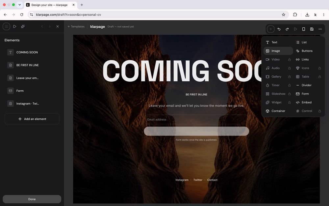Click the lock icon beside Icons
Screen dimensions: 329x206
click(x=319, y=68)
